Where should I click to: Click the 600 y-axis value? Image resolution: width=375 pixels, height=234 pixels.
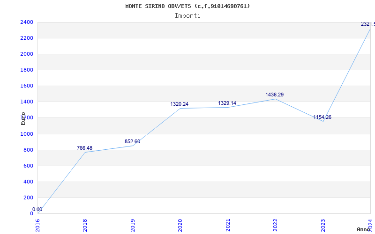point(28,166)
